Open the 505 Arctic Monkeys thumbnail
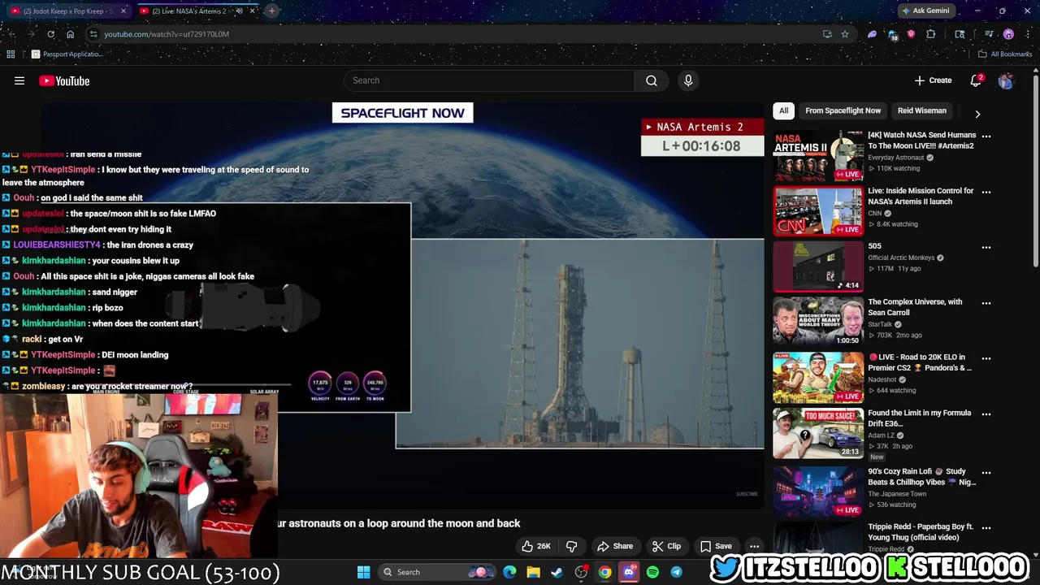The image size is (1040, 585). pyautogui.click(x=818, y=266)
